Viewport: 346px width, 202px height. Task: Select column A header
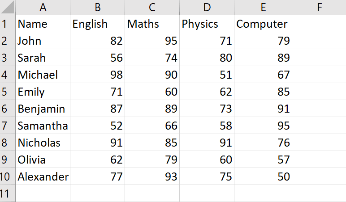pos(43,7)
